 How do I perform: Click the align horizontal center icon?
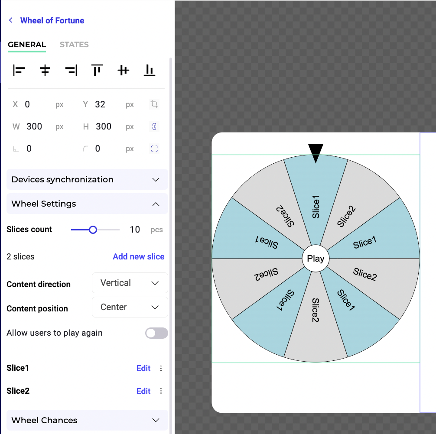point(45,70)
